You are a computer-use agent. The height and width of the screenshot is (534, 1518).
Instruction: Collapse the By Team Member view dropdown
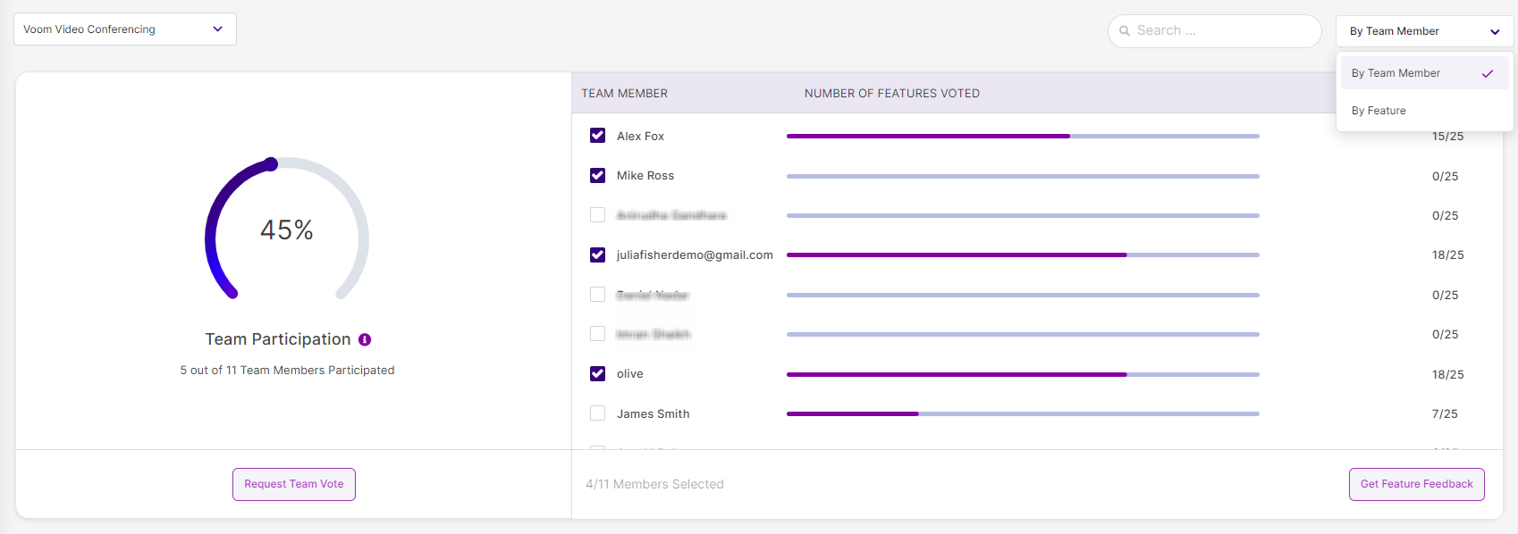[1423, 31]
